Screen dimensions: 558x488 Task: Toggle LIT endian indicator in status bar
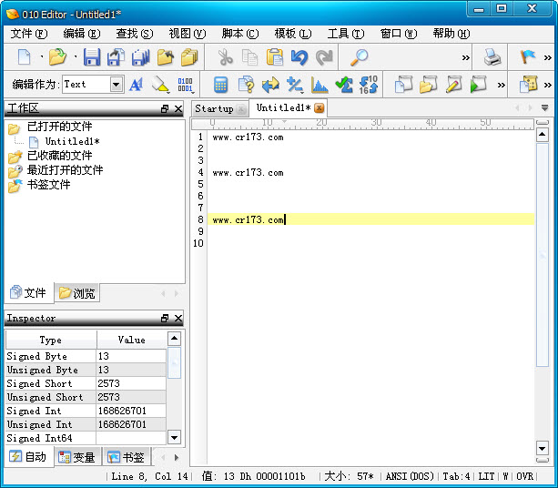(x=486, y=476)
